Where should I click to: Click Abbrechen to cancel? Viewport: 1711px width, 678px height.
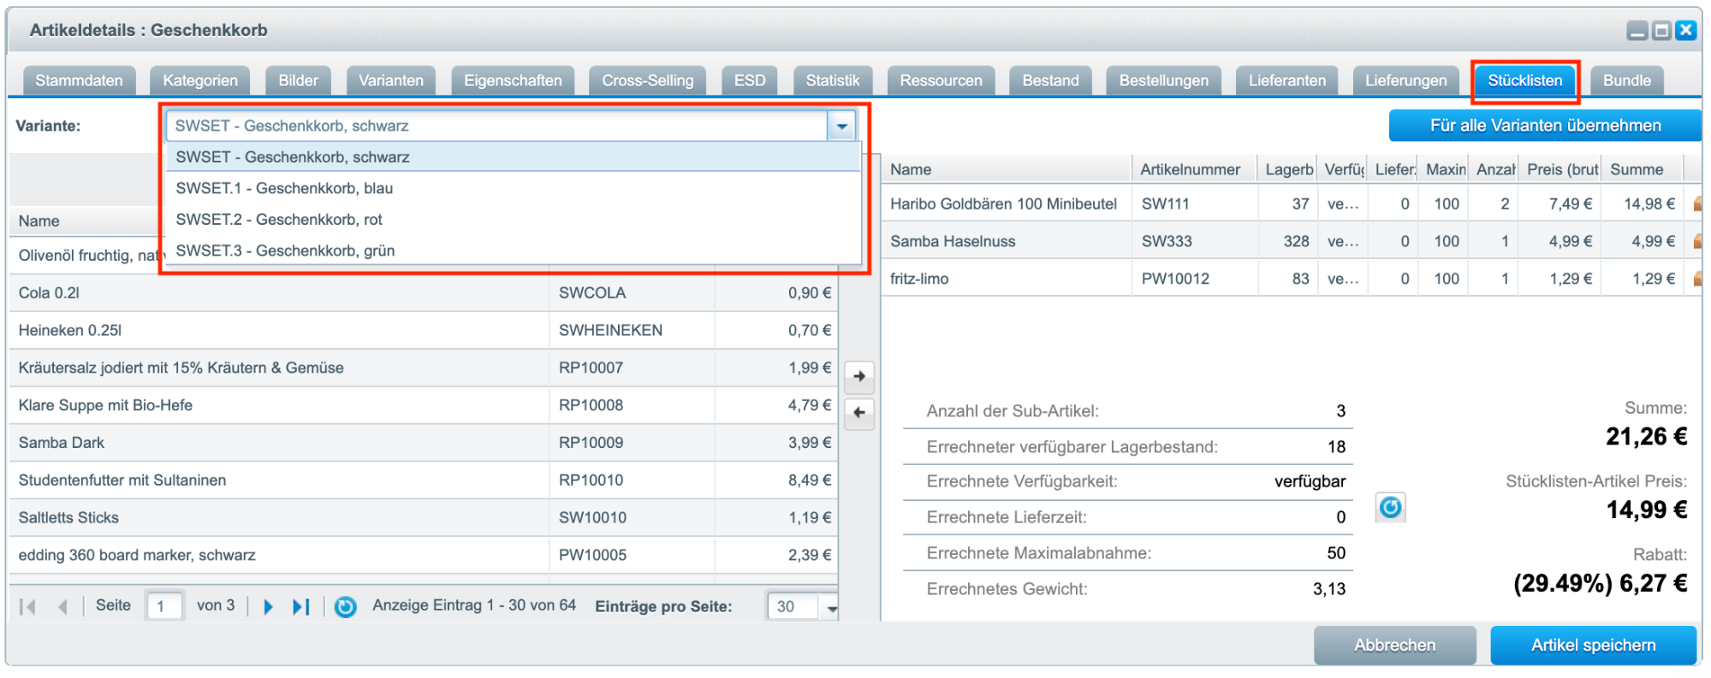pyautogui.click(x=1394, y=646)
